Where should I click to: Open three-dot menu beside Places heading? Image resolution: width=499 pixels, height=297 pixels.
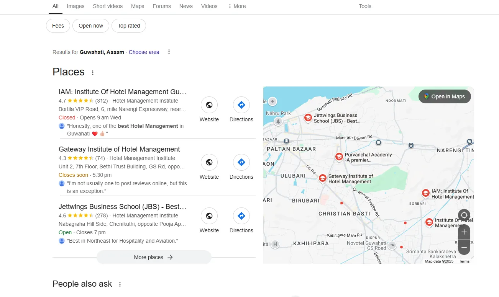[x=92, y=72]
